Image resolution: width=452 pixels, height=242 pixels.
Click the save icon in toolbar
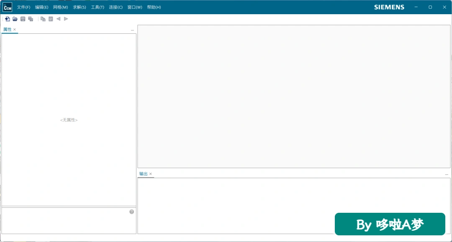(x=23, y=19)
